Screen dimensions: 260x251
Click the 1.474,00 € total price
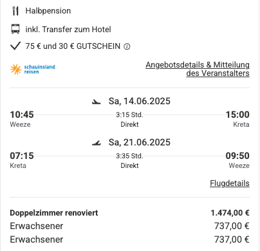230,213
